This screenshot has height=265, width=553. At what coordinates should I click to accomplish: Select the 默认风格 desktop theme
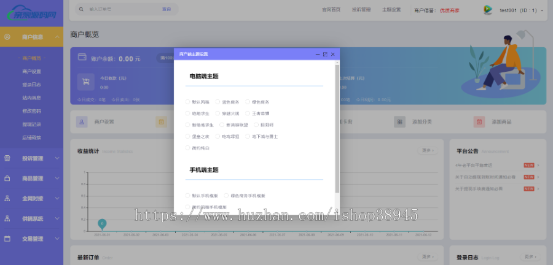pyautogui.click(x=188, y=102)
